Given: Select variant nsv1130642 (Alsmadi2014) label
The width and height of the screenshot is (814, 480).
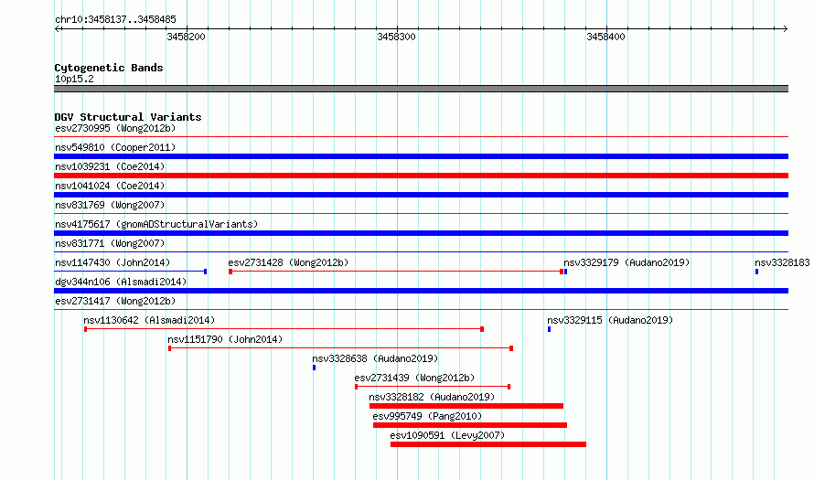Looking at the screenshot, I should click(149, 320).
